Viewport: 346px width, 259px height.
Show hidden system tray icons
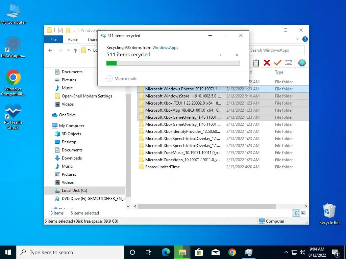point(286,252)
